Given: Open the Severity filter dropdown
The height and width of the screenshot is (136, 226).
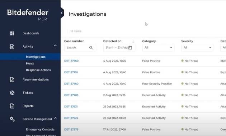Looking at the screenshot, I should pos(197,48).
